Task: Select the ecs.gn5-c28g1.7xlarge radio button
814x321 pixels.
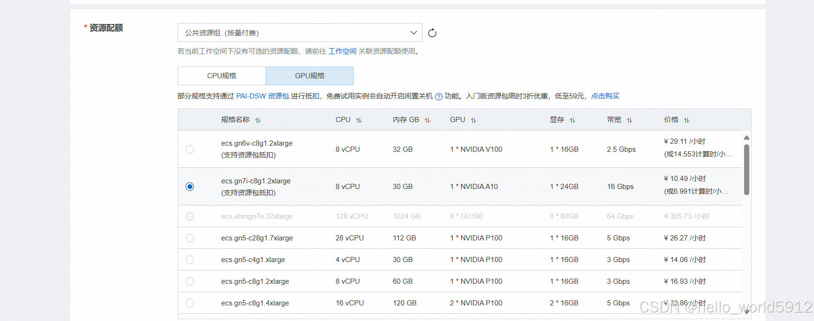Action: tap(190, 238)
